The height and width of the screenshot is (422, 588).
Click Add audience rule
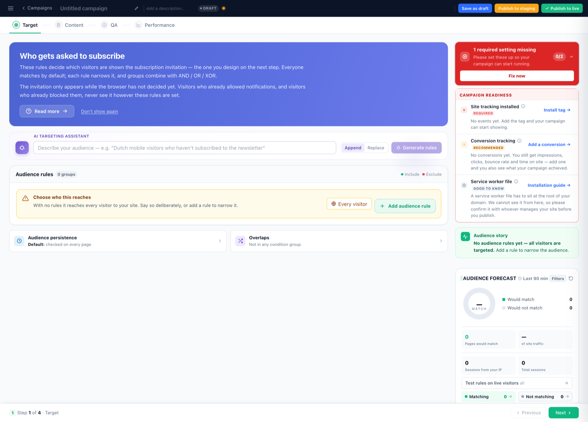pos(405,206)
